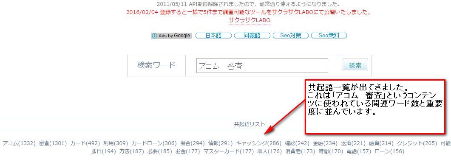Viewport: 451px width, 165px height.
Task: Select the 融資(214) word entry
Action: (x=381, y=143)
